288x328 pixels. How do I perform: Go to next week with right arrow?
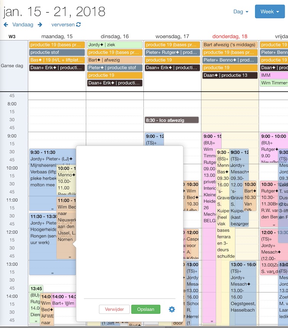(40, 25)
